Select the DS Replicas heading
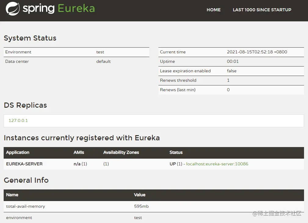The height and width of the screenshot is (223, 308). tap(25, 105)
